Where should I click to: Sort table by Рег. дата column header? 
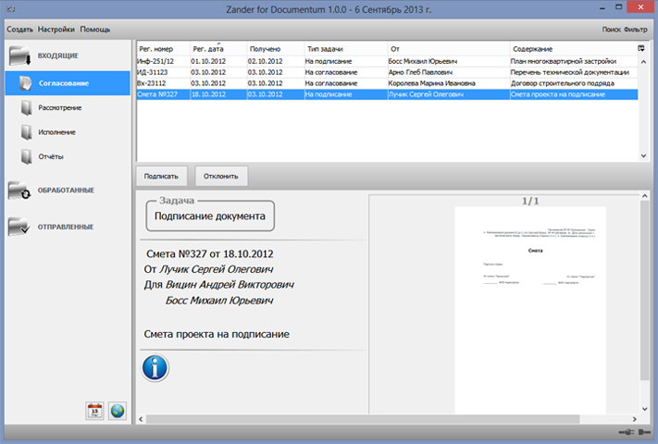tap(209, 48)
